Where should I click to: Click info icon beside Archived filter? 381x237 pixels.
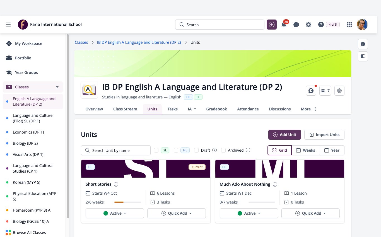pos(248,150)
